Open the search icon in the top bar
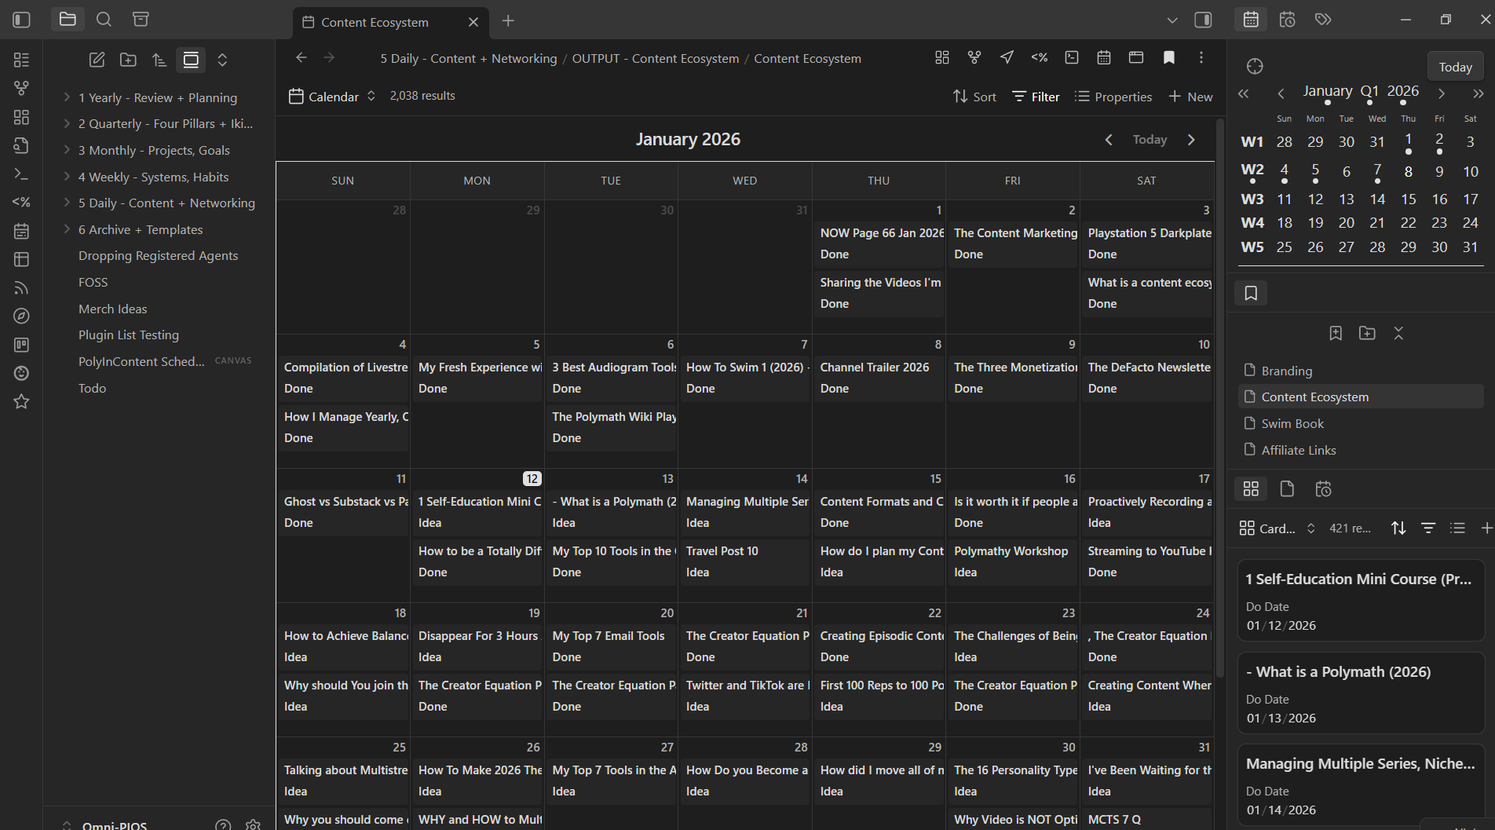1495x830 pixels. pos(104,20)
